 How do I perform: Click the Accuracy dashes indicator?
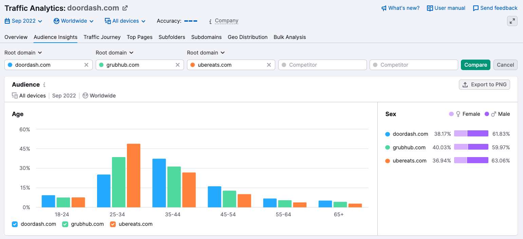click(x=191, y=21)
